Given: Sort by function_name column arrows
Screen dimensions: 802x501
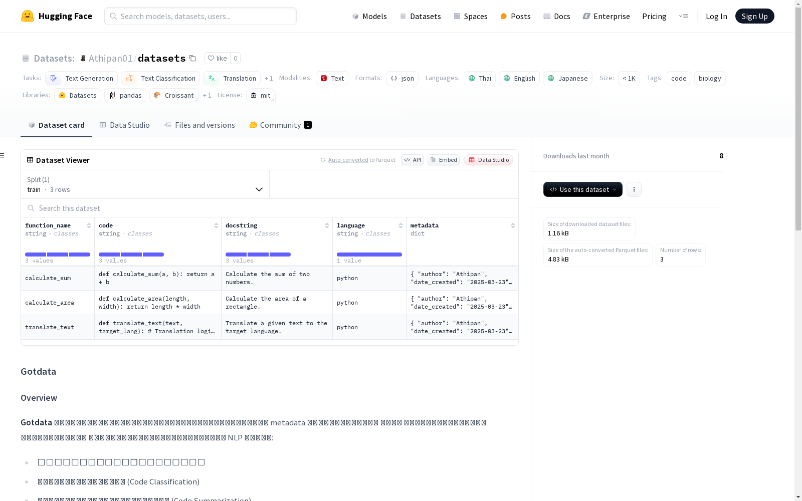Looking at the screenshot, I should [89, 225].
